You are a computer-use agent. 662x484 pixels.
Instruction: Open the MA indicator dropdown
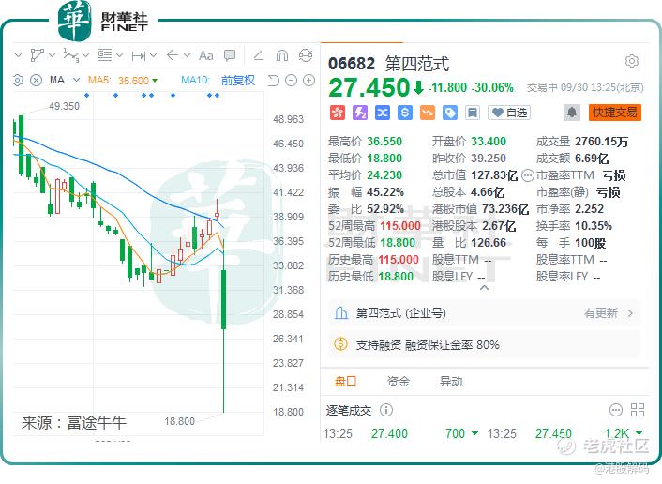[x=76, y=80]
